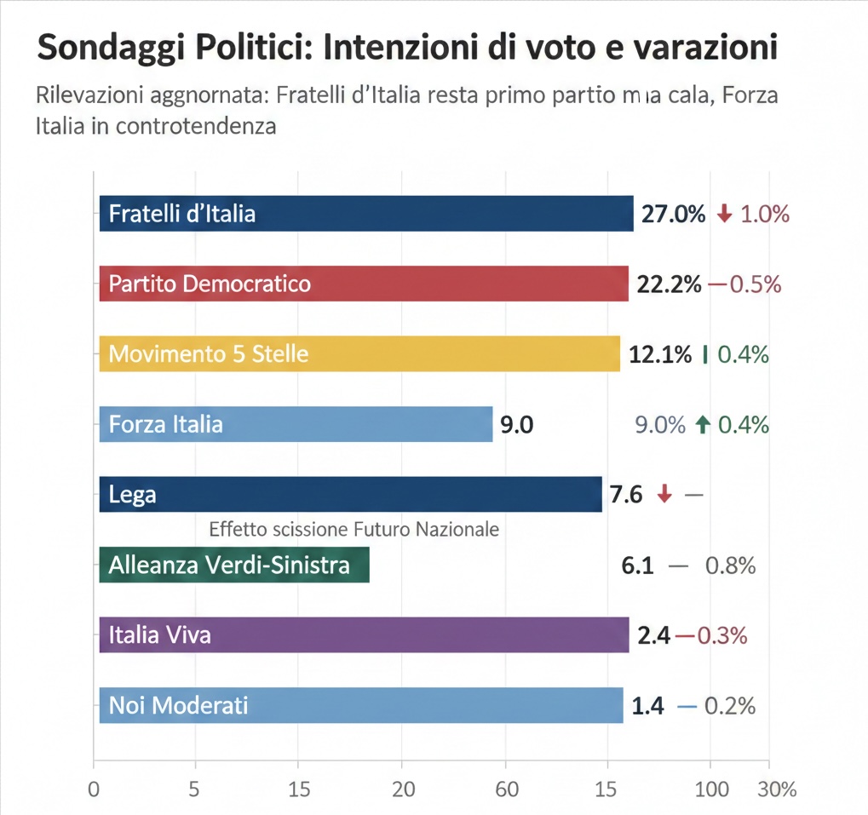Click the 27.0% value label
The width and height of the screenshot is (868, 815).
(x=673, y=214)
